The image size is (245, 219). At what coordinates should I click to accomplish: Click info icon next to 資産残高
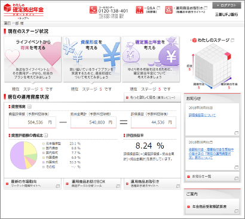coord(29,107)
